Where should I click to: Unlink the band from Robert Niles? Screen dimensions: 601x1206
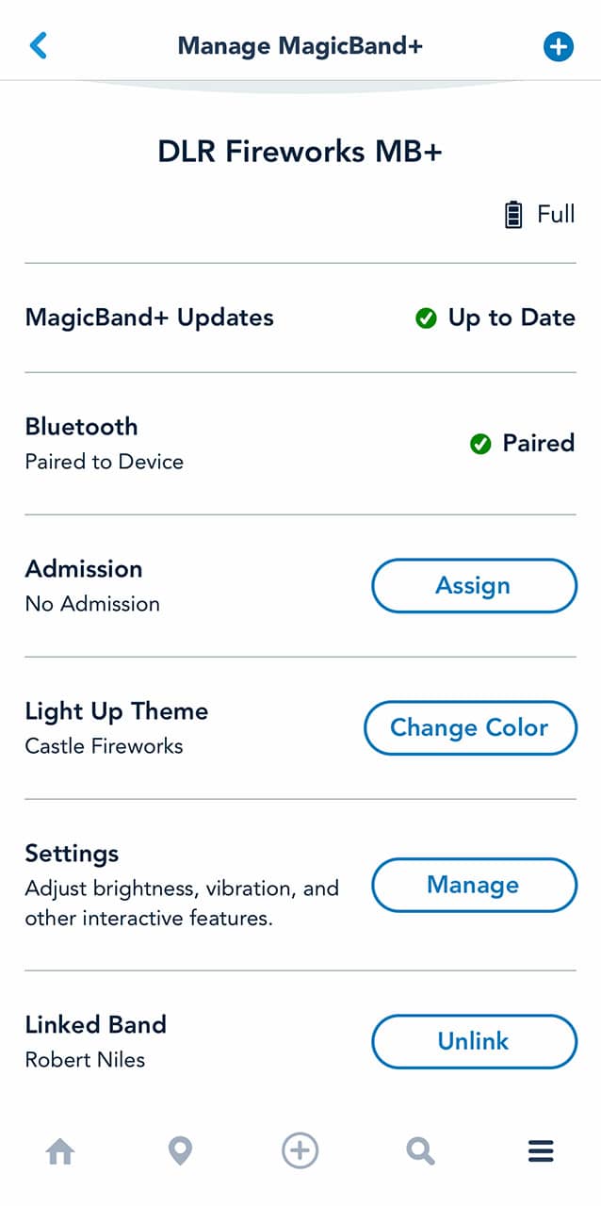point(474,1041)
